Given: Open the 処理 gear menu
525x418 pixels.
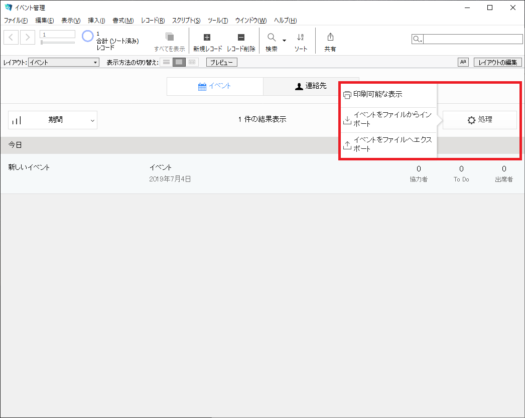Looking at the screenshot, I should [479, 120].
